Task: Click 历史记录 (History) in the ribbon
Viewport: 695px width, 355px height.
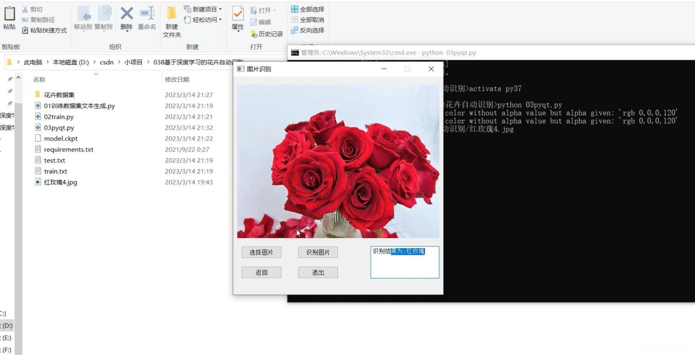Action: (267, 34)
